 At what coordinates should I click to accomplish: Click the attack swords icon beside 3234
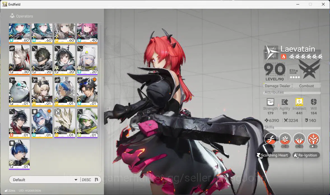[x=285, y=120]
